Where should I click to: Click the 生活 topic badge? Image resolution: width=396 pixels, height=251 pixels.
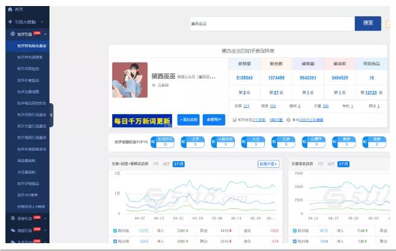point(283,142)
